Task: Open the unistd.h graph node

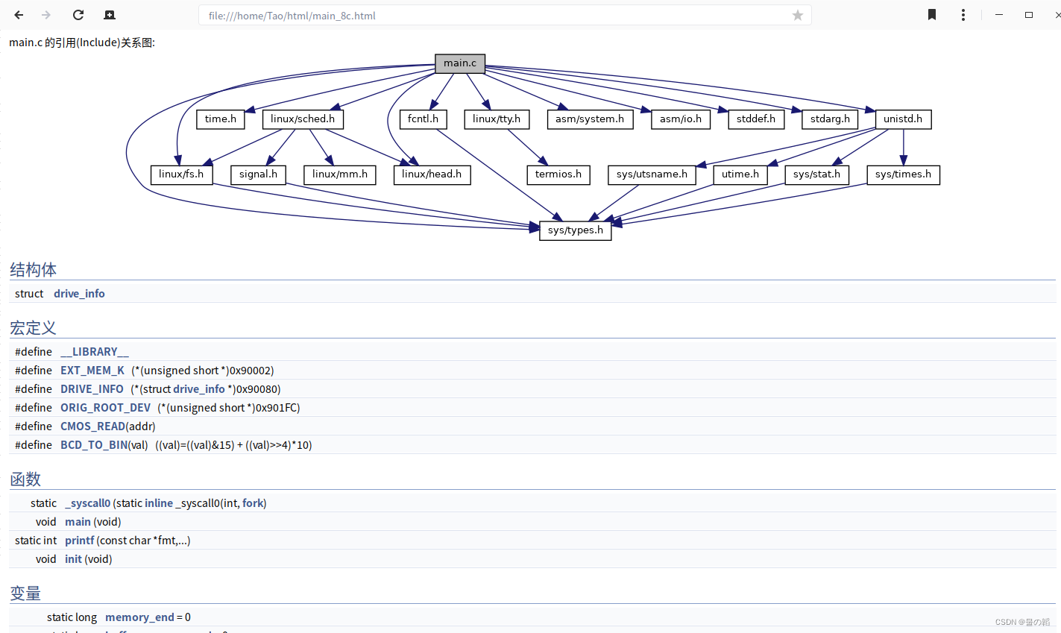Action: (x=903, y=119)
